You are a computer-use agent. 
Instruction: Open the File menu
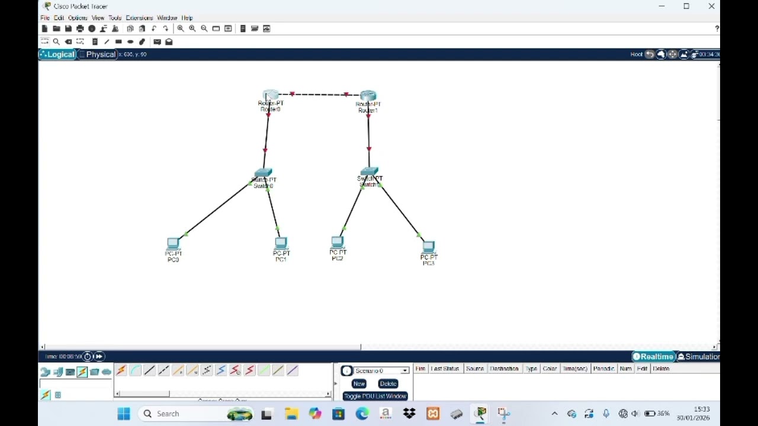[45, 18]
